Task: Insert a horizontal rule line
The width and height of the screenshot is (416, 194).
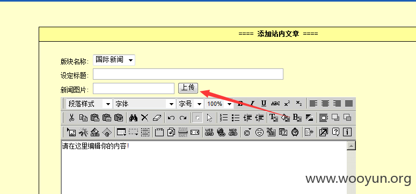Action: tap(183, 132)
